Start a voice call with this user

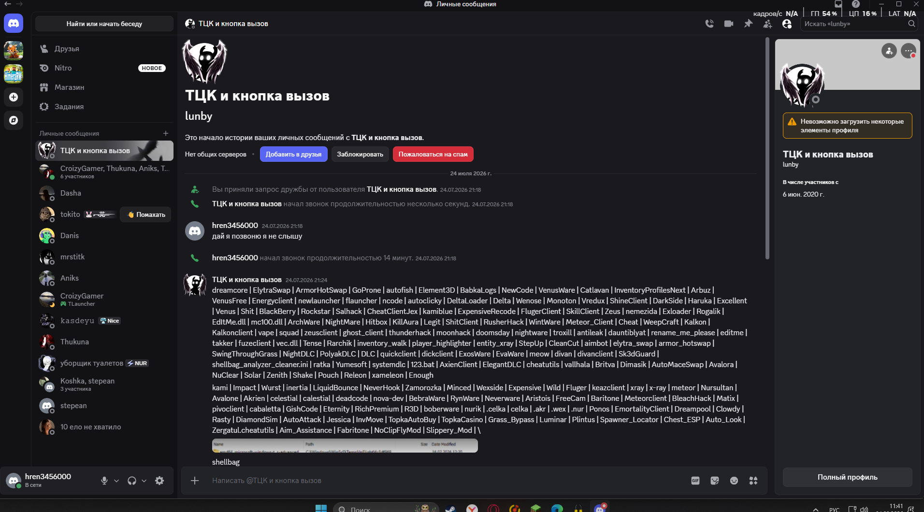click(709, 24)
